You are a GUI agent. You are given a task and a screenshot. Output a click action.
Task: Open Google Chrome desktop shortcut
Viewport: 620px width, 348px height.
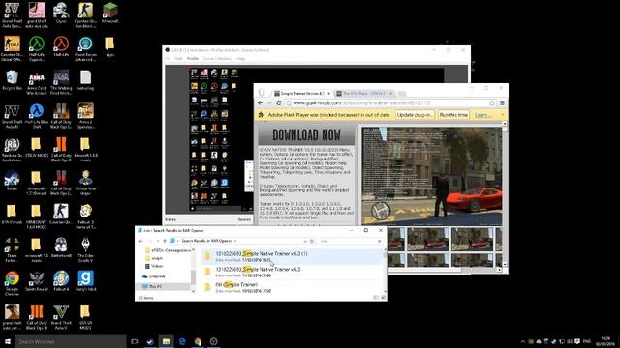pyautogui.click(x=12, y=283)
